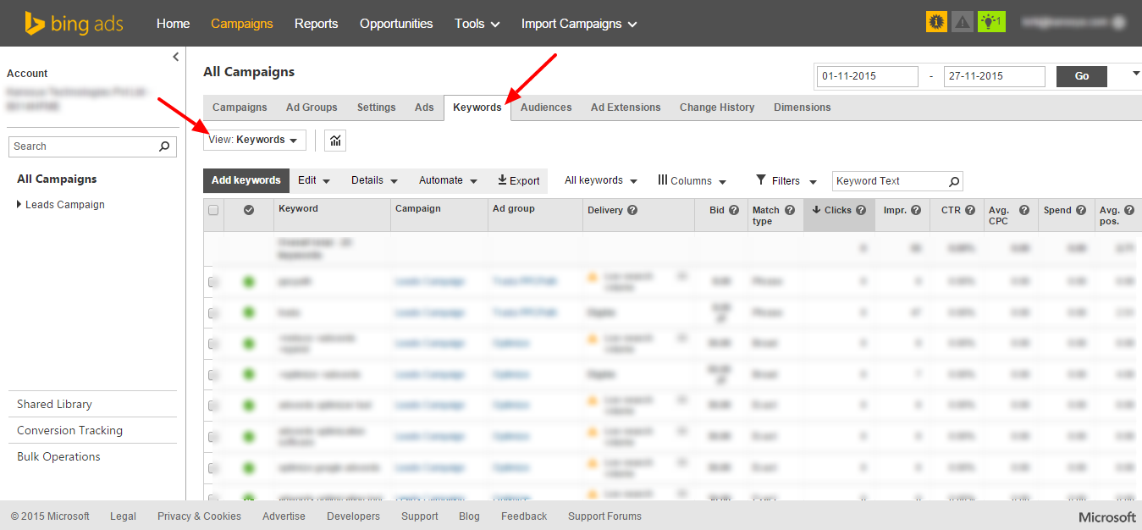Click the Filters funnel icon
Image resolution: width=1142 pixels, height=530 pixels.
[x=761, y=179]
